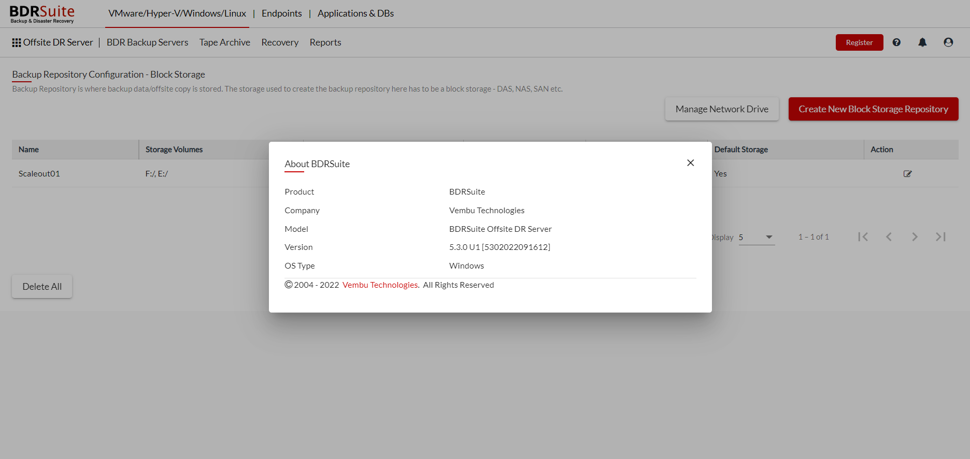Click the BDRSuite product value
Screen dimensions: 970x459
tap(467, 192)
